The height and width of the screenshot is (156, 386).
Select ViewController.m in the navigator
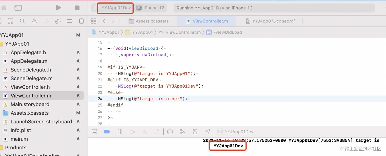[x=42, y=96]
